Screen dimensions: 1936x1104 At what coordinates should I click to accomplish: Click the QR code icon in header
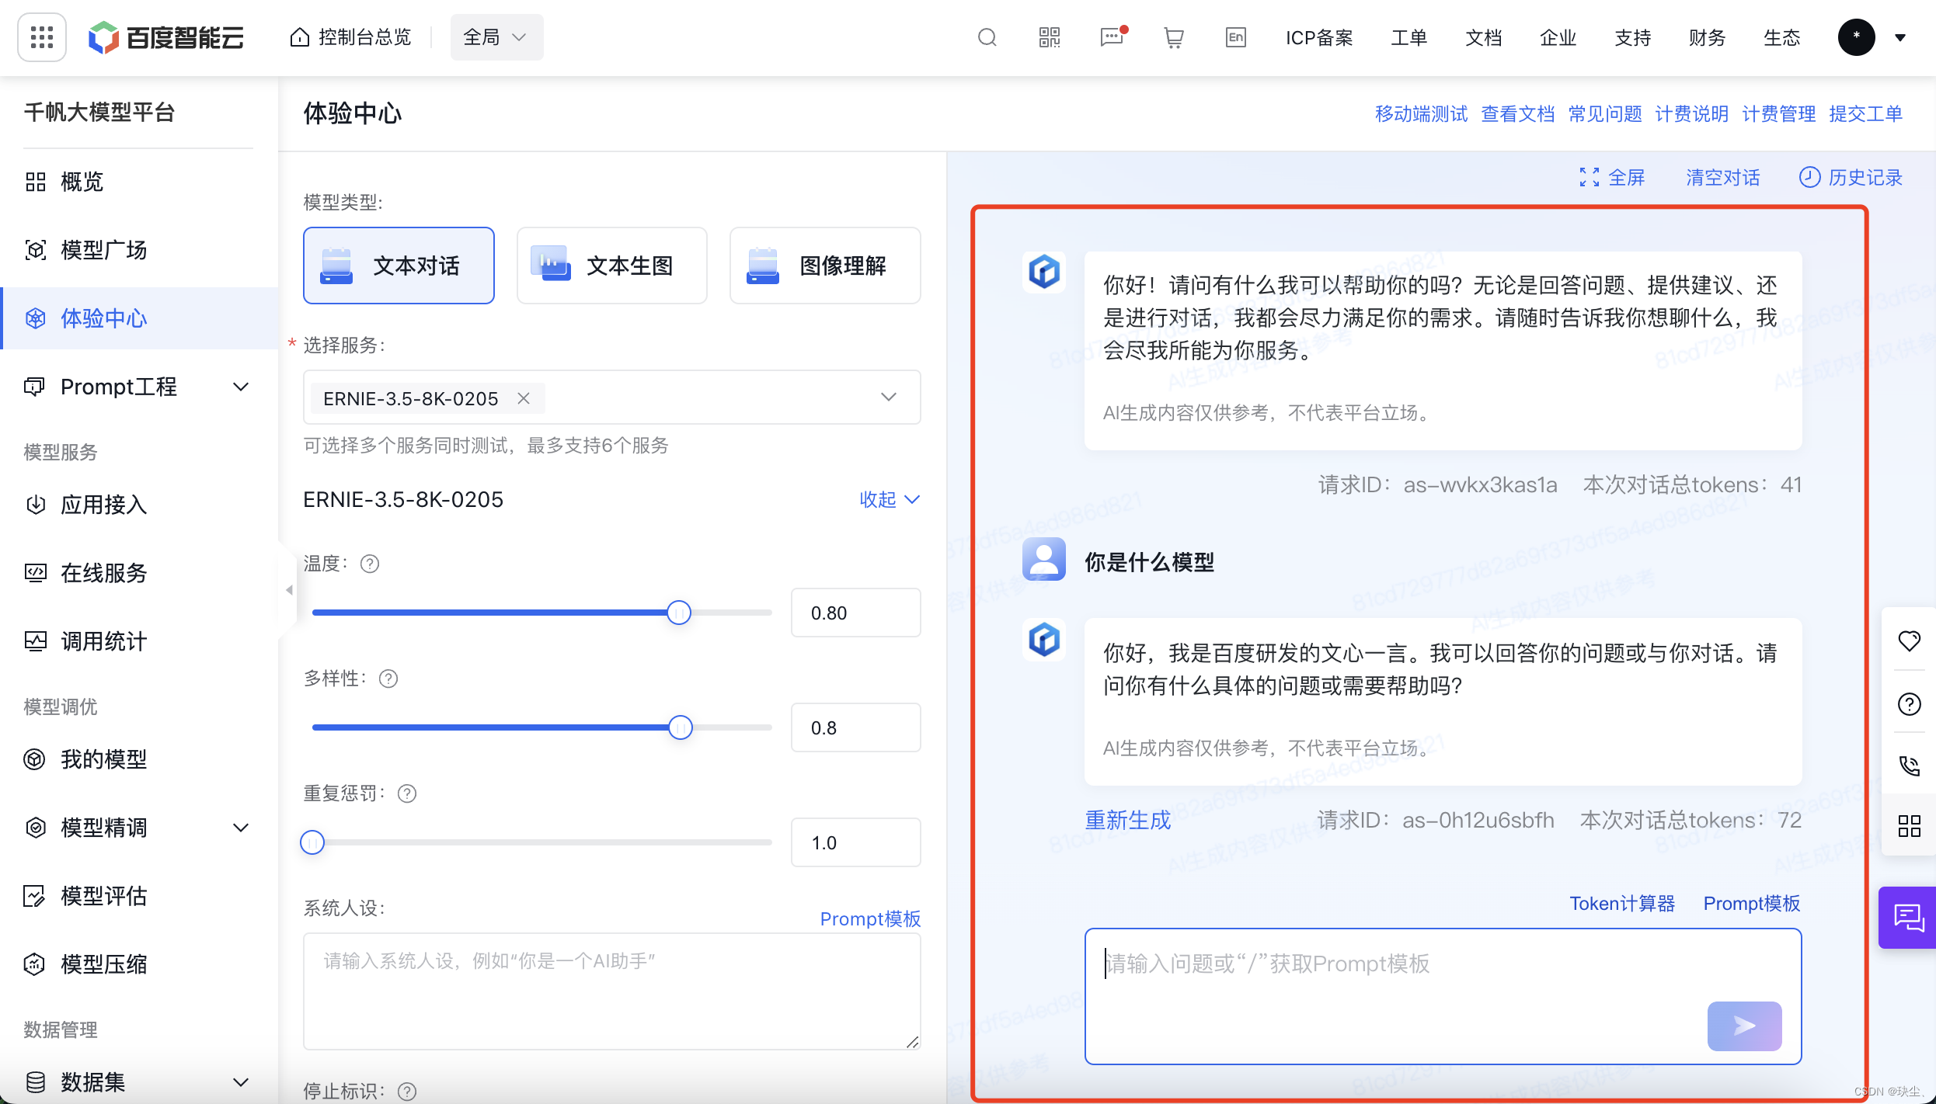(1049, 37)
